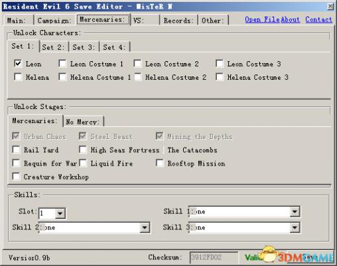This screenshot has width=337, height=266.
Task: Switch to Set 2 characters tab
Action: point(54,47)
